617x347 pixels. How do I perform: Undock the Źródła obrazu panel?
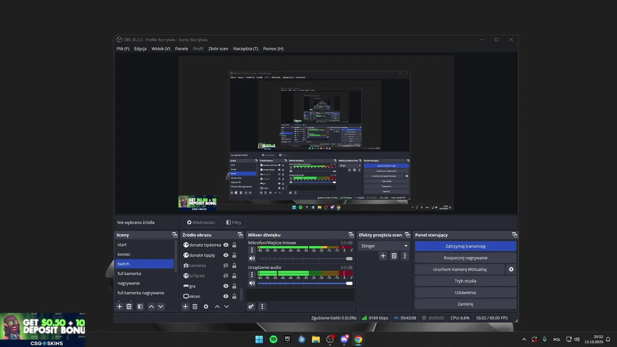coord(240,235)
